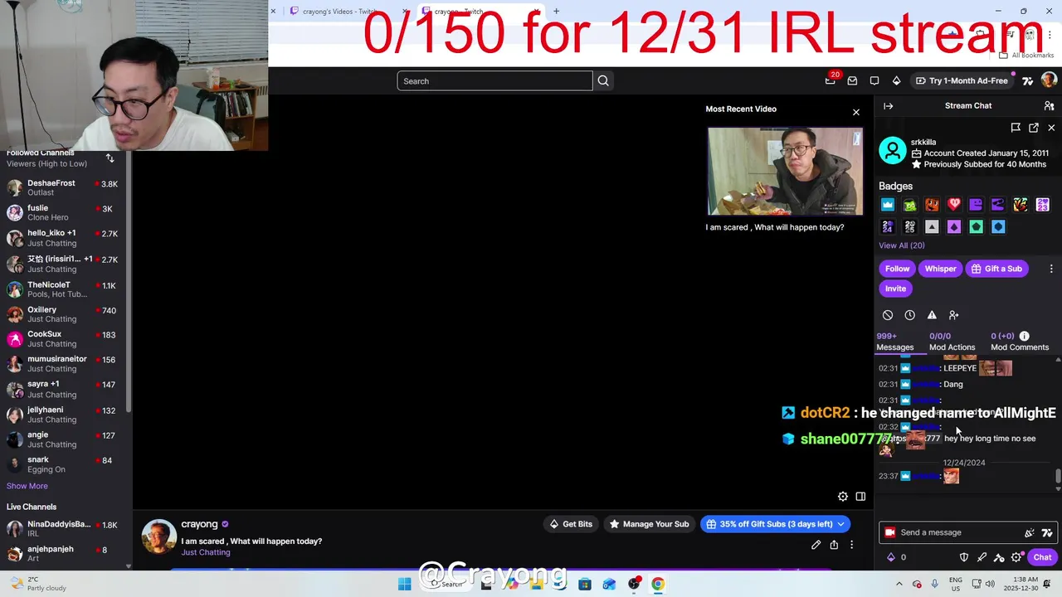The image size is (1062, 597).
Task: Click the share icon below the player
Action: (834, 545)
